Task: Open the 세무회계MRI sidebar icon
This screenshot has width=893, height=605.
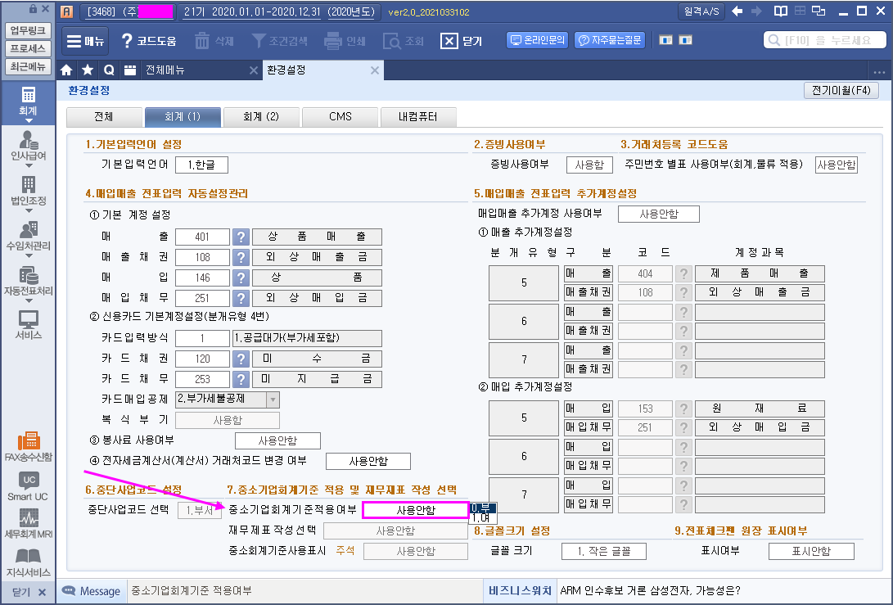Action: 28,523
